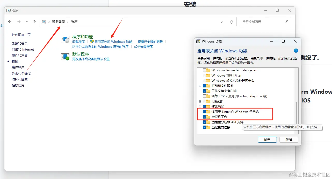This screenshot has width=332, height=179.
Task: Open 轻松使用 in the sidebar
Action: click(18, 85)
